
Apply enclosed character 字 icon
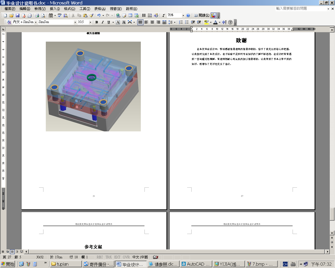point(230,22)
